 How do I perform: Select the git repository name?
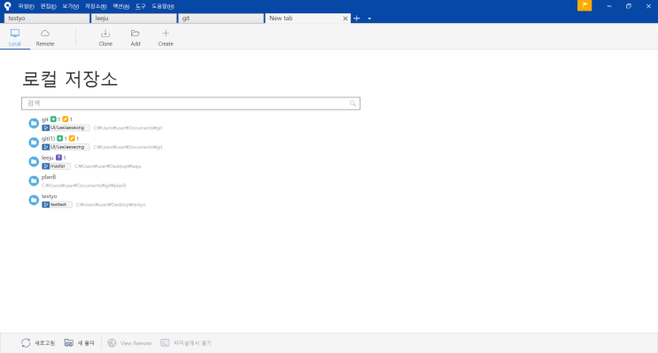pyautogui.click(x=45, y=119)
